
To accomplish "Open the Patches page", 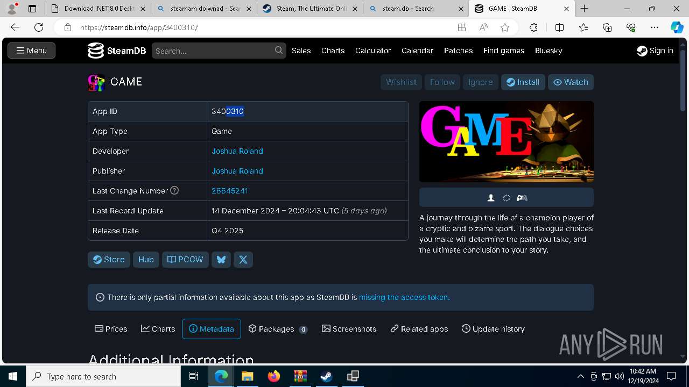I will (458, 51).
